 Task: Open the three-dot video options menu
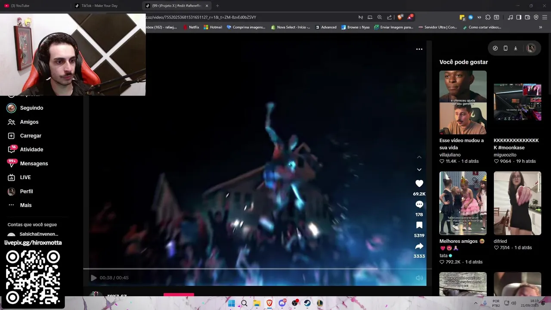coord(419,49)
